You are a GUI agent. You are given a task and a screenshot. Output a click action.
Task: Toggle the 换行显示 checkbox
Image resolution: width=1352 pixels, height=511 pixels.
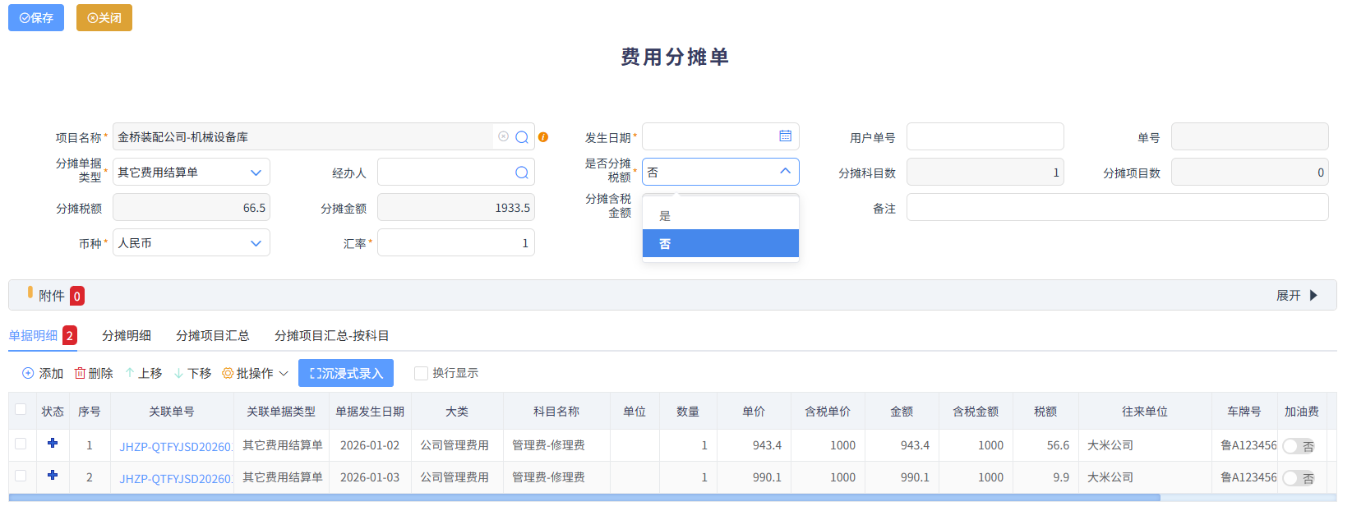[x=421, y=373]
